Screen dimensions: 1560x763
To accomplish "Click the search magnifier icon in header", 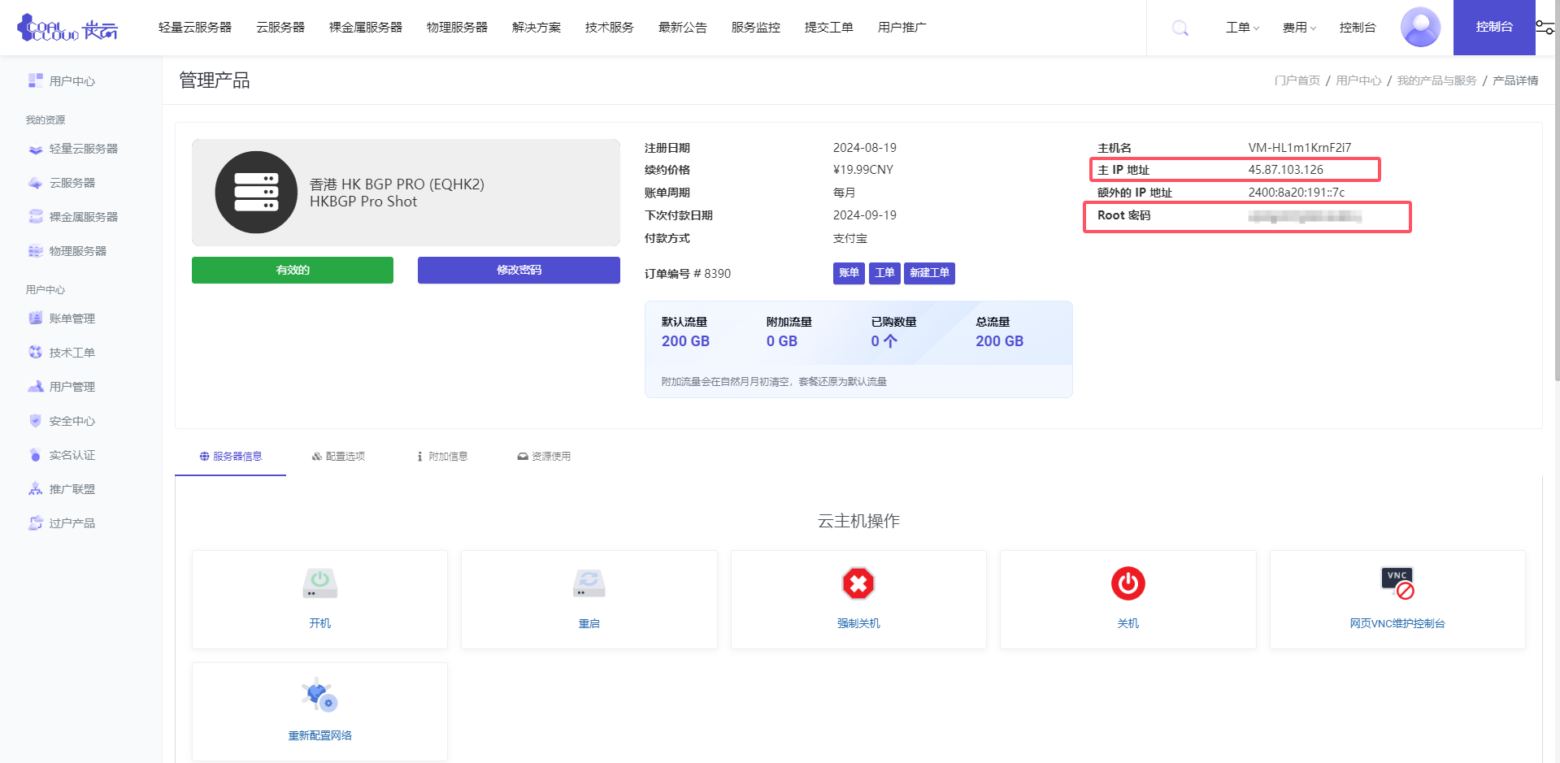I will pos(1180,28).
